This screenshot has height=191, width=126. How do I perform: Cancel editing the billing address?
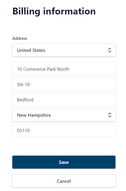coord(64,181)
